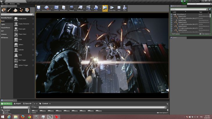The width and height of the screenshot is (212, 119).
Task: Open the Settings toolbar icon
Action: (71, 8)
